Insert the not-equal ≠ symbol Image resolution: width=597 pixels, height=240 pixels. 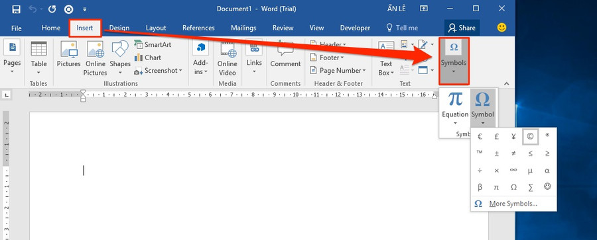(x=513, y=153)
